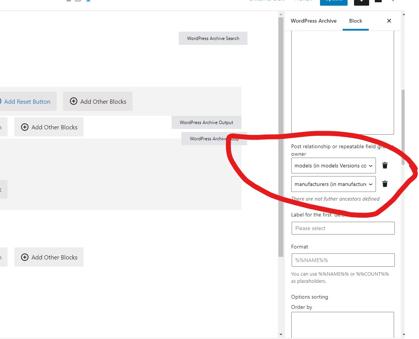Viewport: 419px width, 339px height.
Task: Click the 'Options sorting' heading
Action: tap(309, 297)
